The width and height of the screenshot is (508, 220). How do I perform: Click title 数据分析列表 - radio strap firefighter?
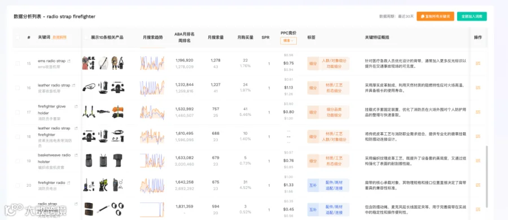coord(54,16)
